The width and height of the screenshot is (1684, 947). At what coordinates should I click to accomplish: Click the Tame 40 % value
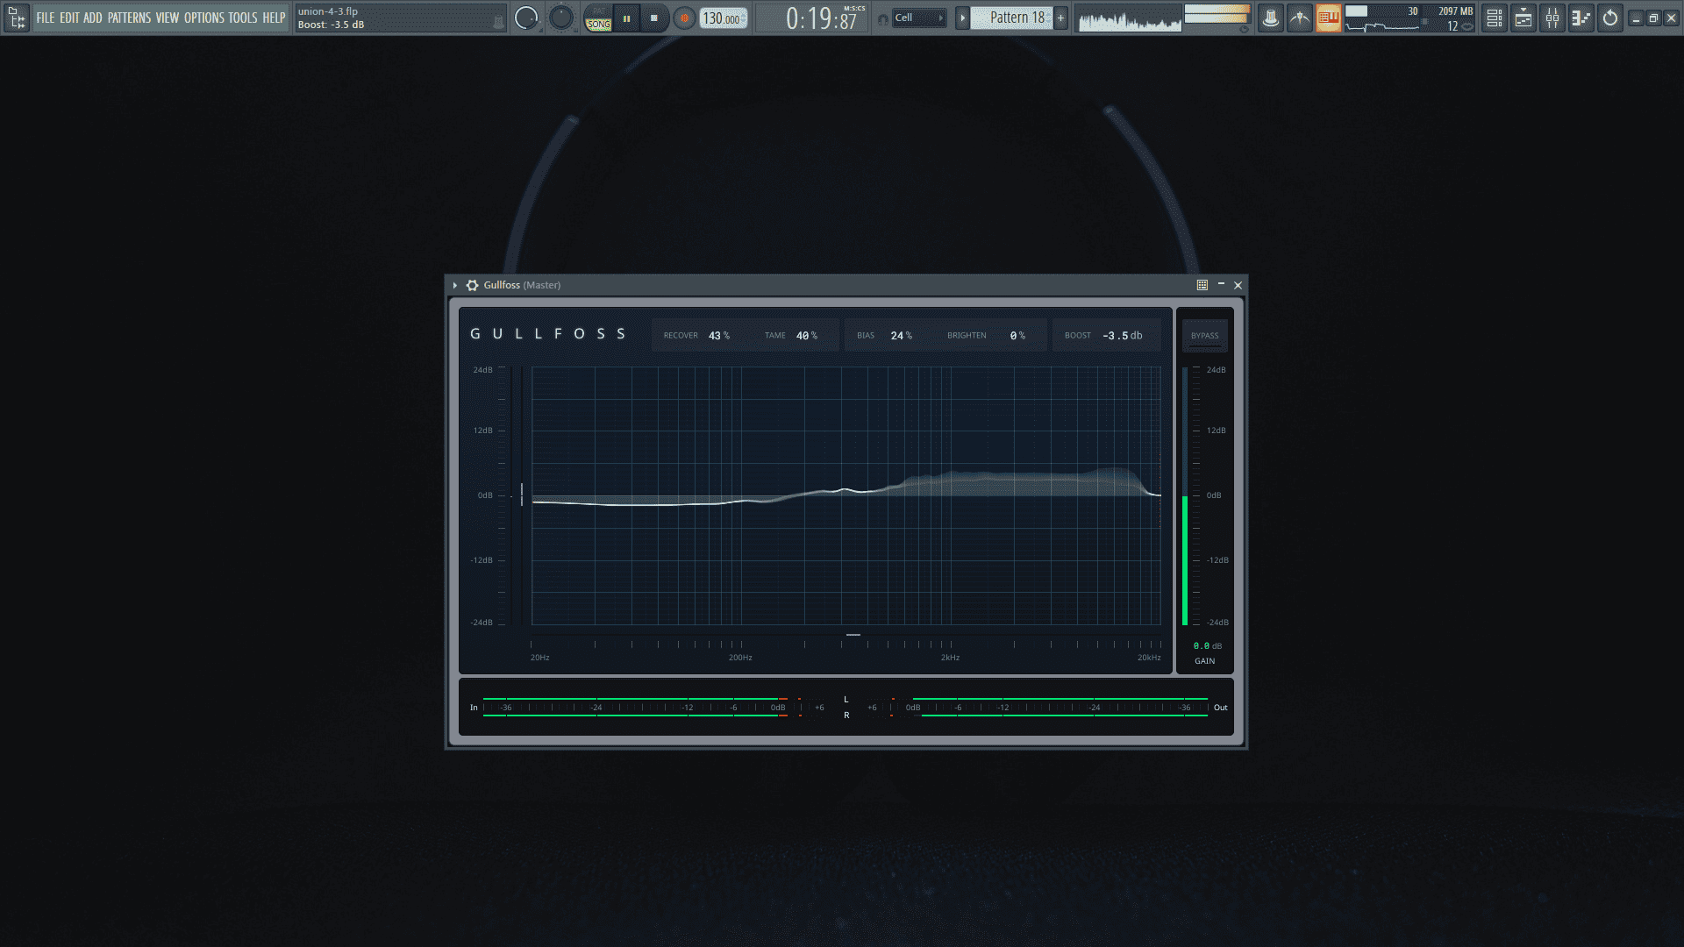[807, 336]
